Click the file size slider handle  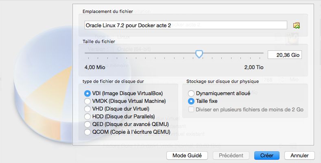(199, 54)
